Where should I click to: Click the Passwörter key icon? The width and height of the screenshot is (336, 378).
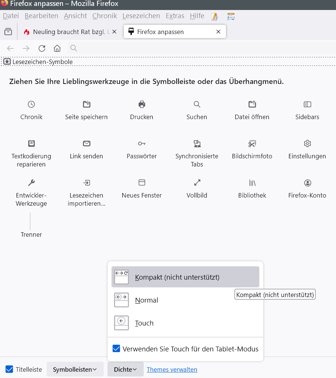[x=142, y=144]
